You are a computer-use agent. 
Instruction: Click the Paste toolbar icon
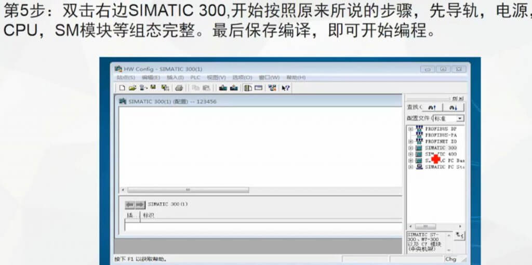coord(206,88)
